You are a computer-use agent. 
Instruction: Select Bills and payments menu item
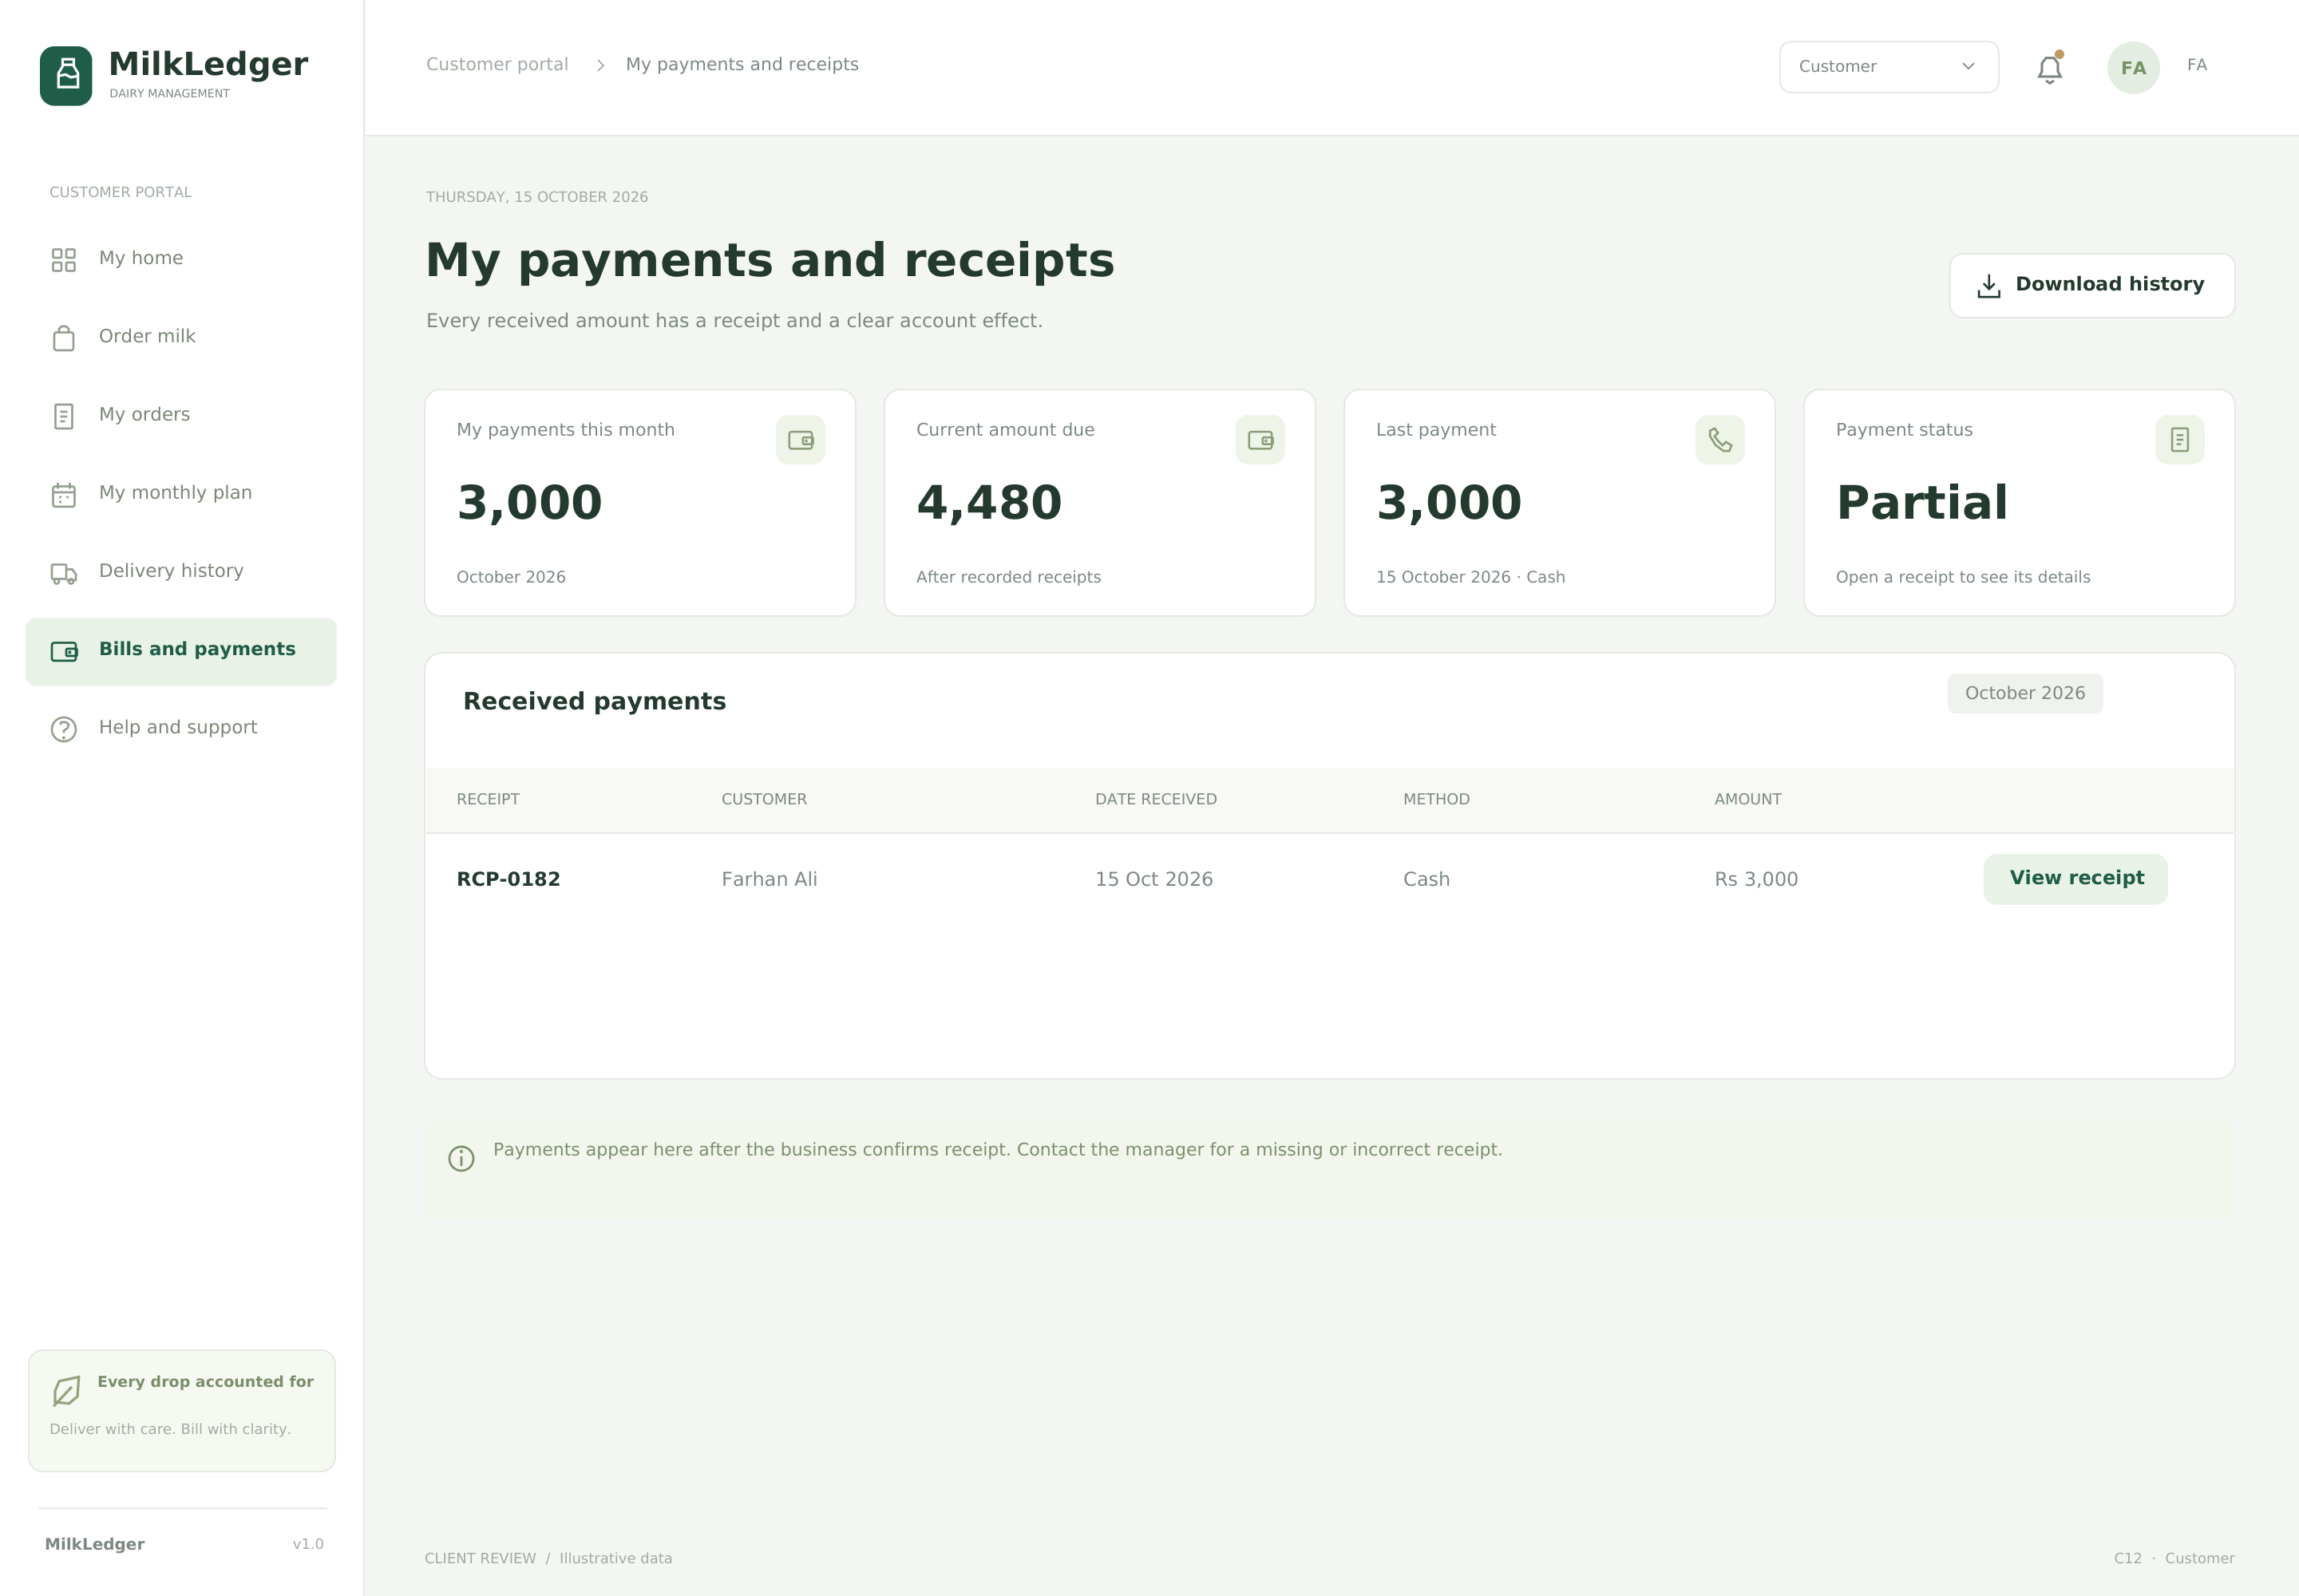pyautogui.click(x=181, y=651)
